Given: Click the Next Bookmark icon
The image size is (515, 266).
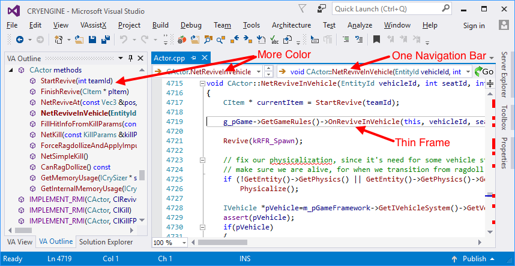Looking at the screenshot, I should [403, 40].
